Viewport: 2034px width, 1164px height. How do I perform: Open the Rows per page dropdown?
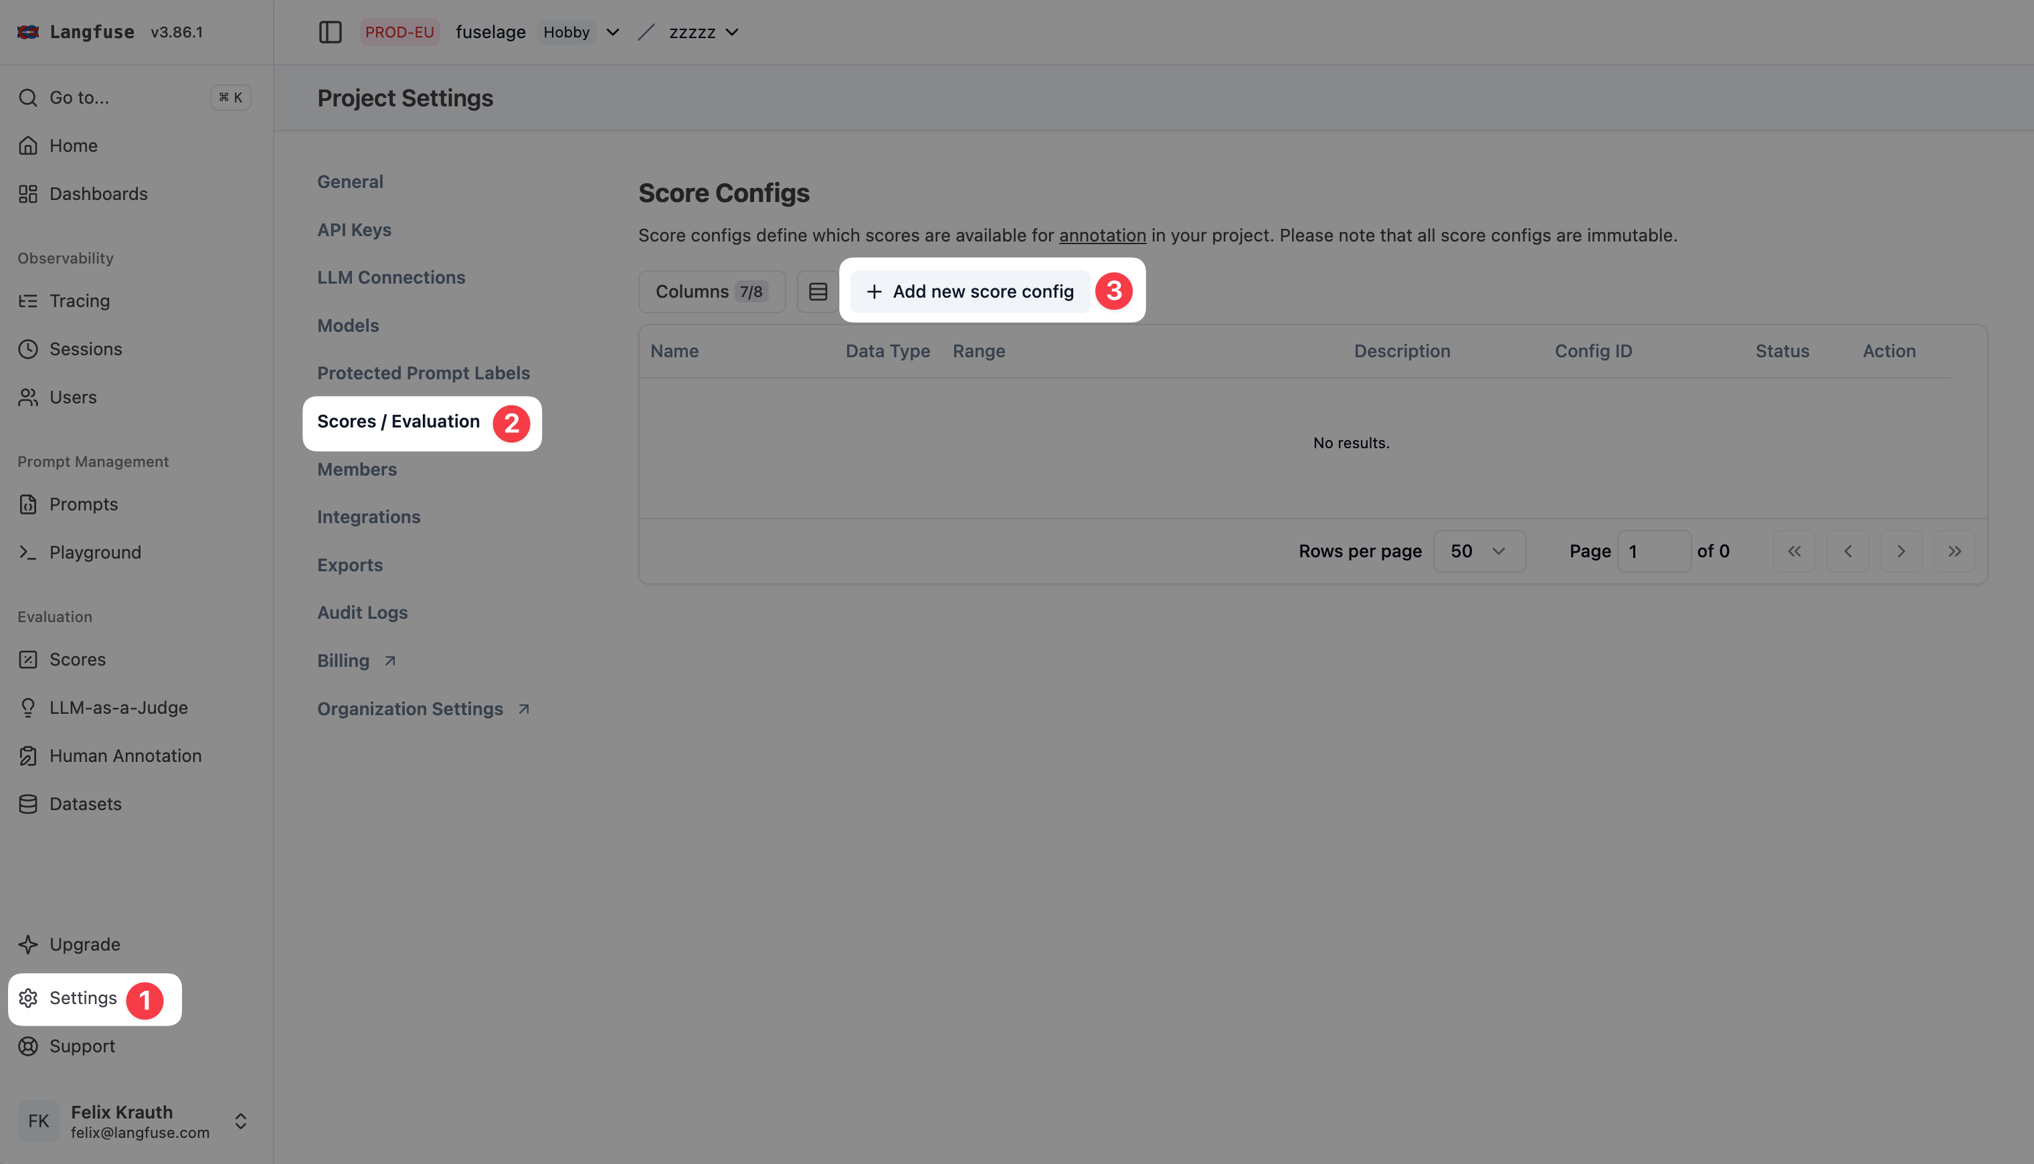coord(1478,552)
